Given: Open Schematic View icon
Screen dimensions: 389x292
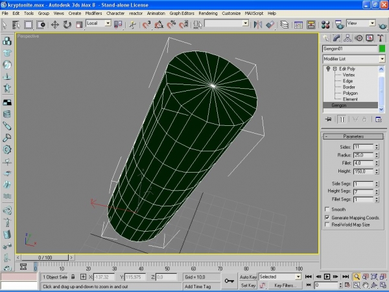Looking at the screenshot, I should click(311, 25).
